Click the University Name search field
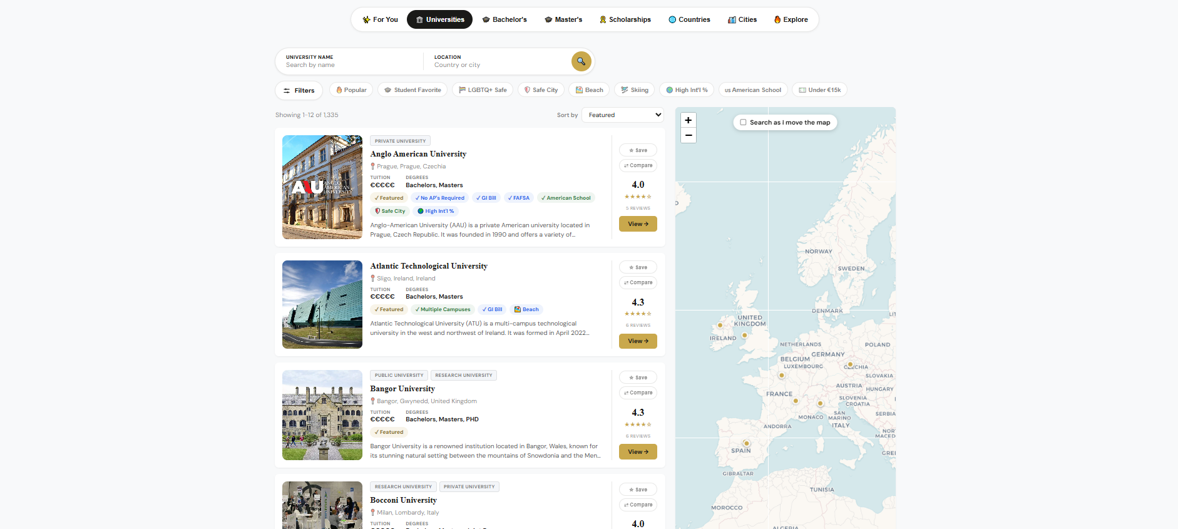Screen dimensions: 1178x529 click(351, 61)
